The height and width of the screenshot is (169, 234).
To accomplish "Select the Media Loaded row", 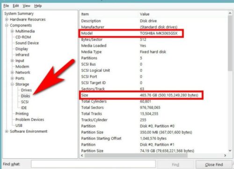I will click(154, 46).
